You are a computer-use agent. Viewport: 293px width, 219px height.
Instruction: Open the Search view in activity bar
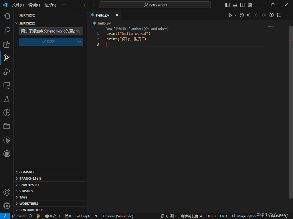point(7,30)
